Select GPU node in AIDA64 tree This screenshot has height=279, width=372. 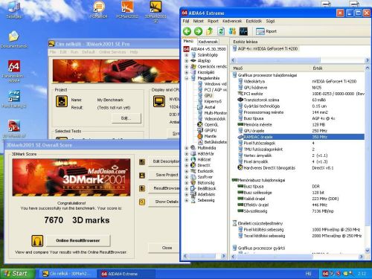[x=208, y=95]
